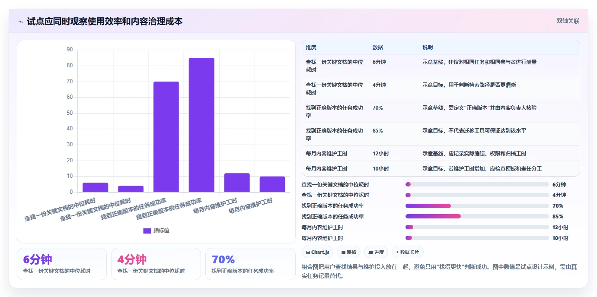597x297 pixels.
Task: Click the note 不代表迁移工具可保证达到该水平
Action: [x=474, y=131]
